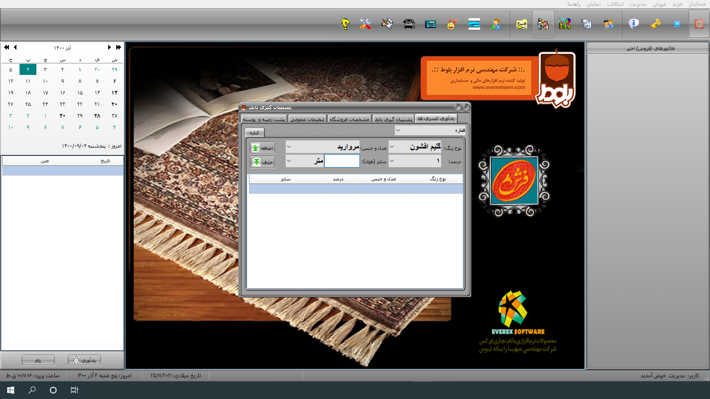Open the calculator icon in toolbar

pos(430,24)
